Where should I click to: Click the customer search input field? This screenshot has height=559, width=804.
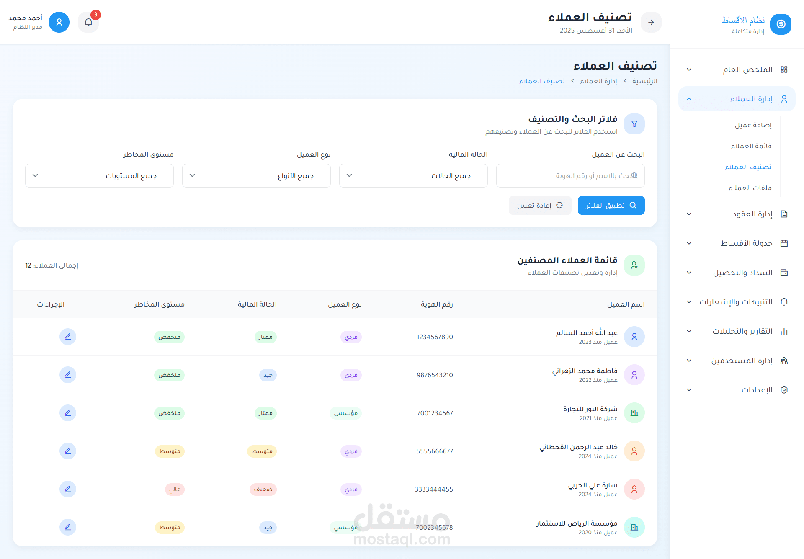(x=569, y=175)
